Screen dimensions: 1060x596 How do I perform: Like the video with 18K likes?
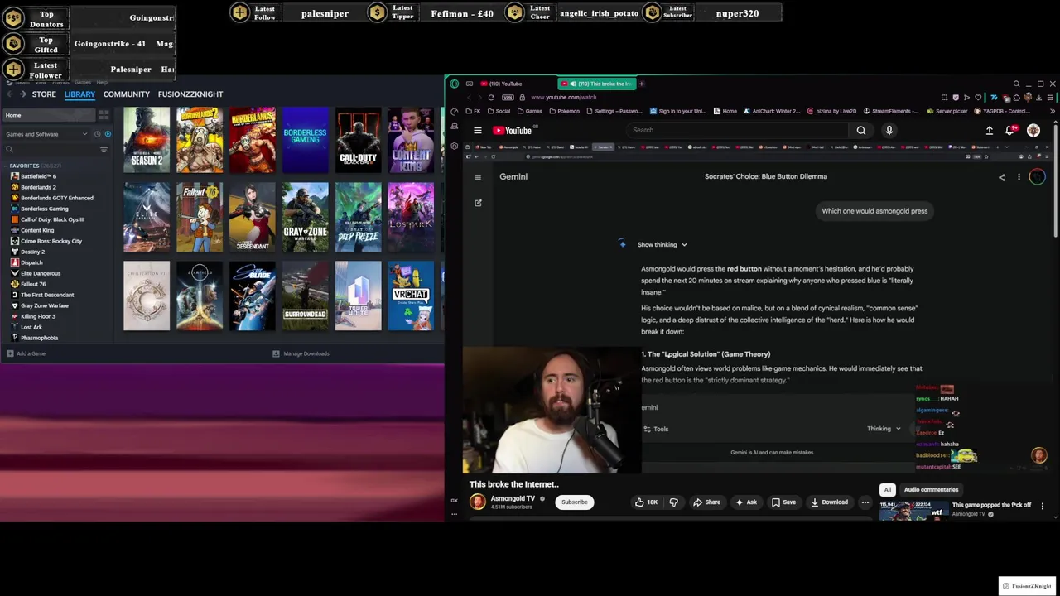point(646,502)
